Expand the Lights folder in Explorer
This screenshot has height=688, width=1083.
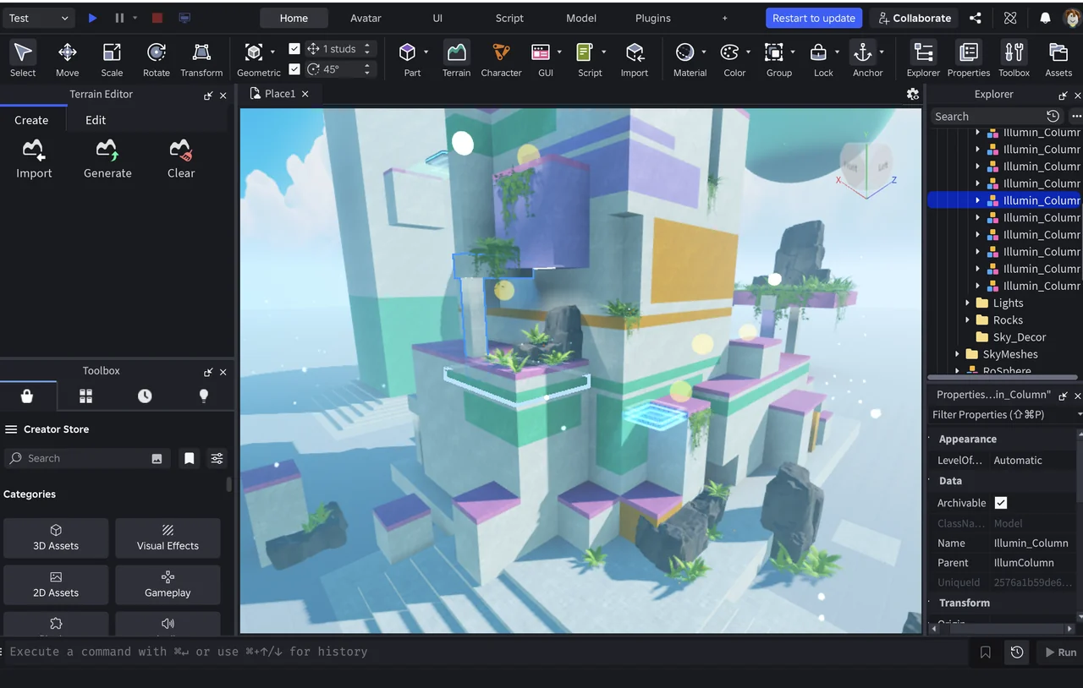[x=968, y=303]
